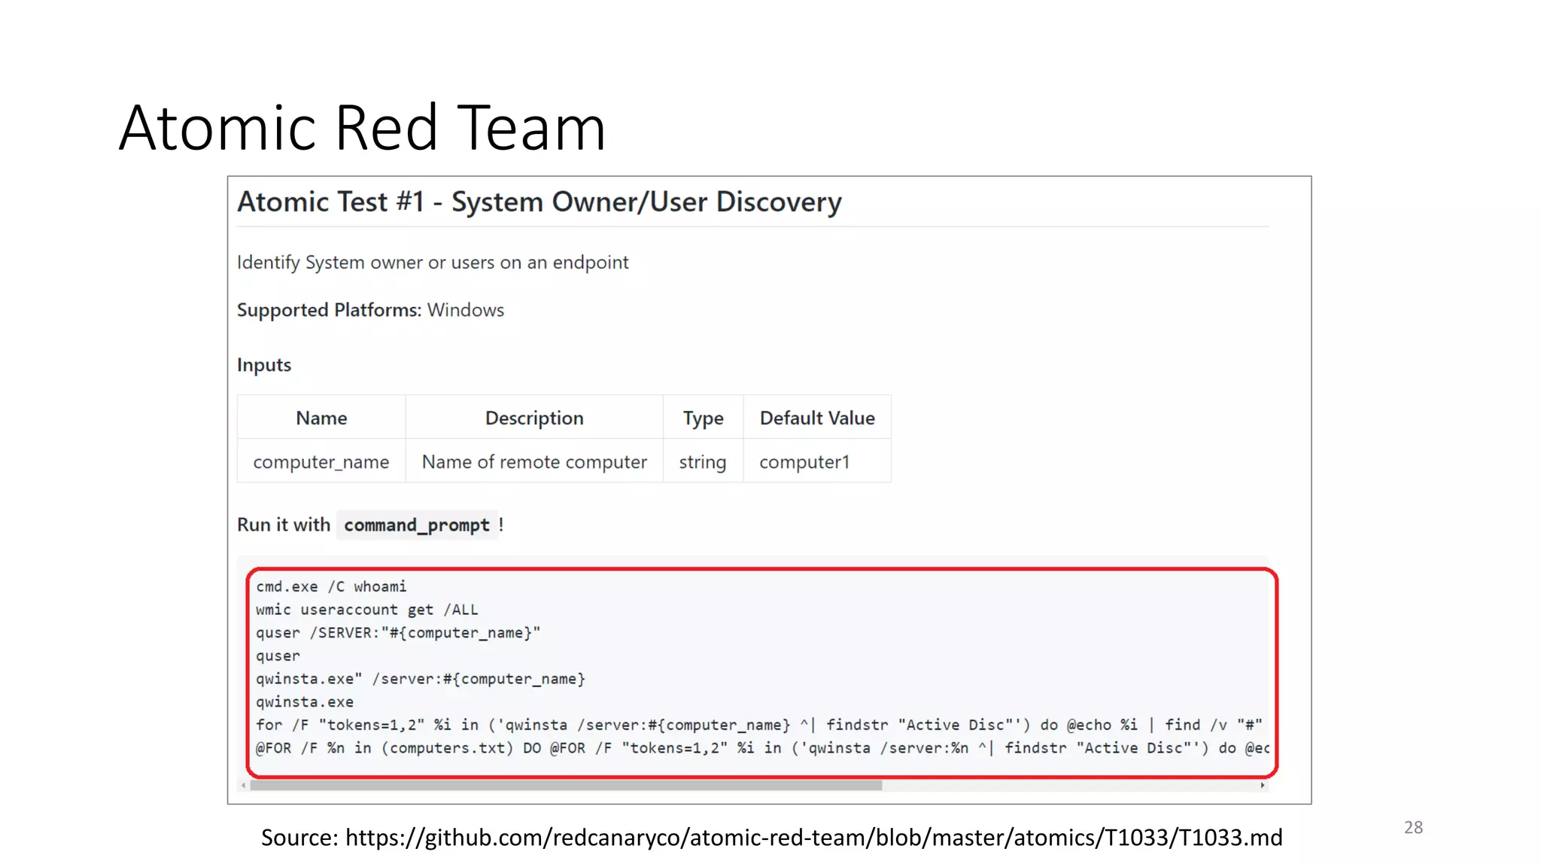1541x867 pixels.
Task: Click the "computer_name" table cell
Action: [321, 461]
